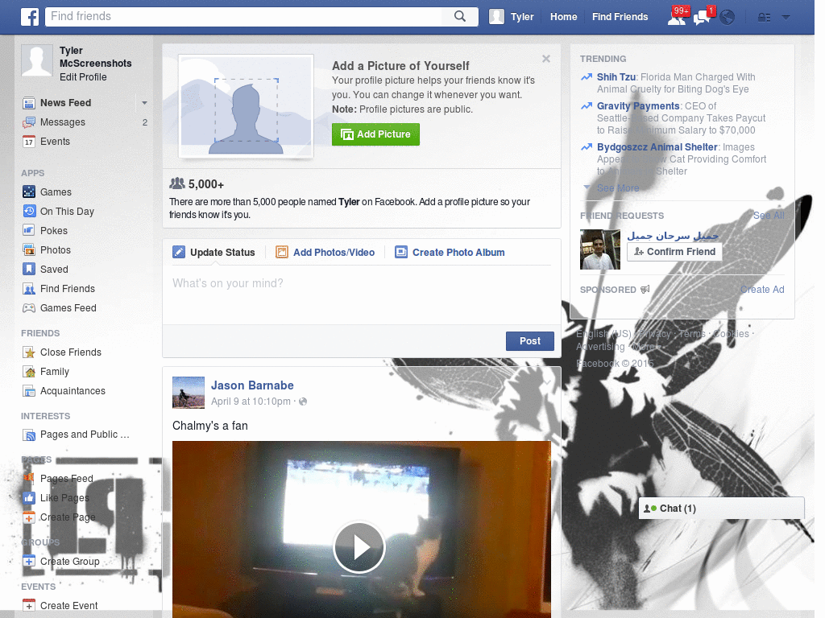Image resolution: width=825 pixels, height=618 pixels.
Task: Click the Find Friends sidebar icon
Action: pos(29,289)
